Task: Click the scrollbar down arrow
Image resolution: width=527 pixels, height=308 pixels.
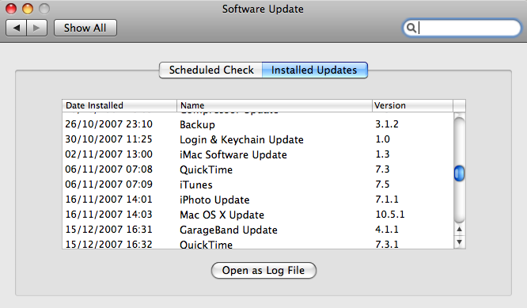Action: [x=460, y=241]
